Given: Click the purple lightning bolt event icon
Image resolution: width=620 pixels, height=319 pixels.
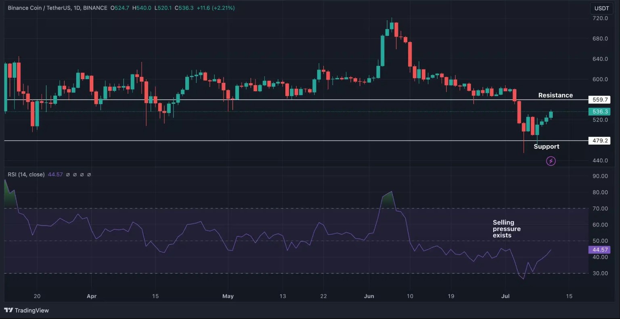Looking at the screenshot, I should (x=551, y=161).
